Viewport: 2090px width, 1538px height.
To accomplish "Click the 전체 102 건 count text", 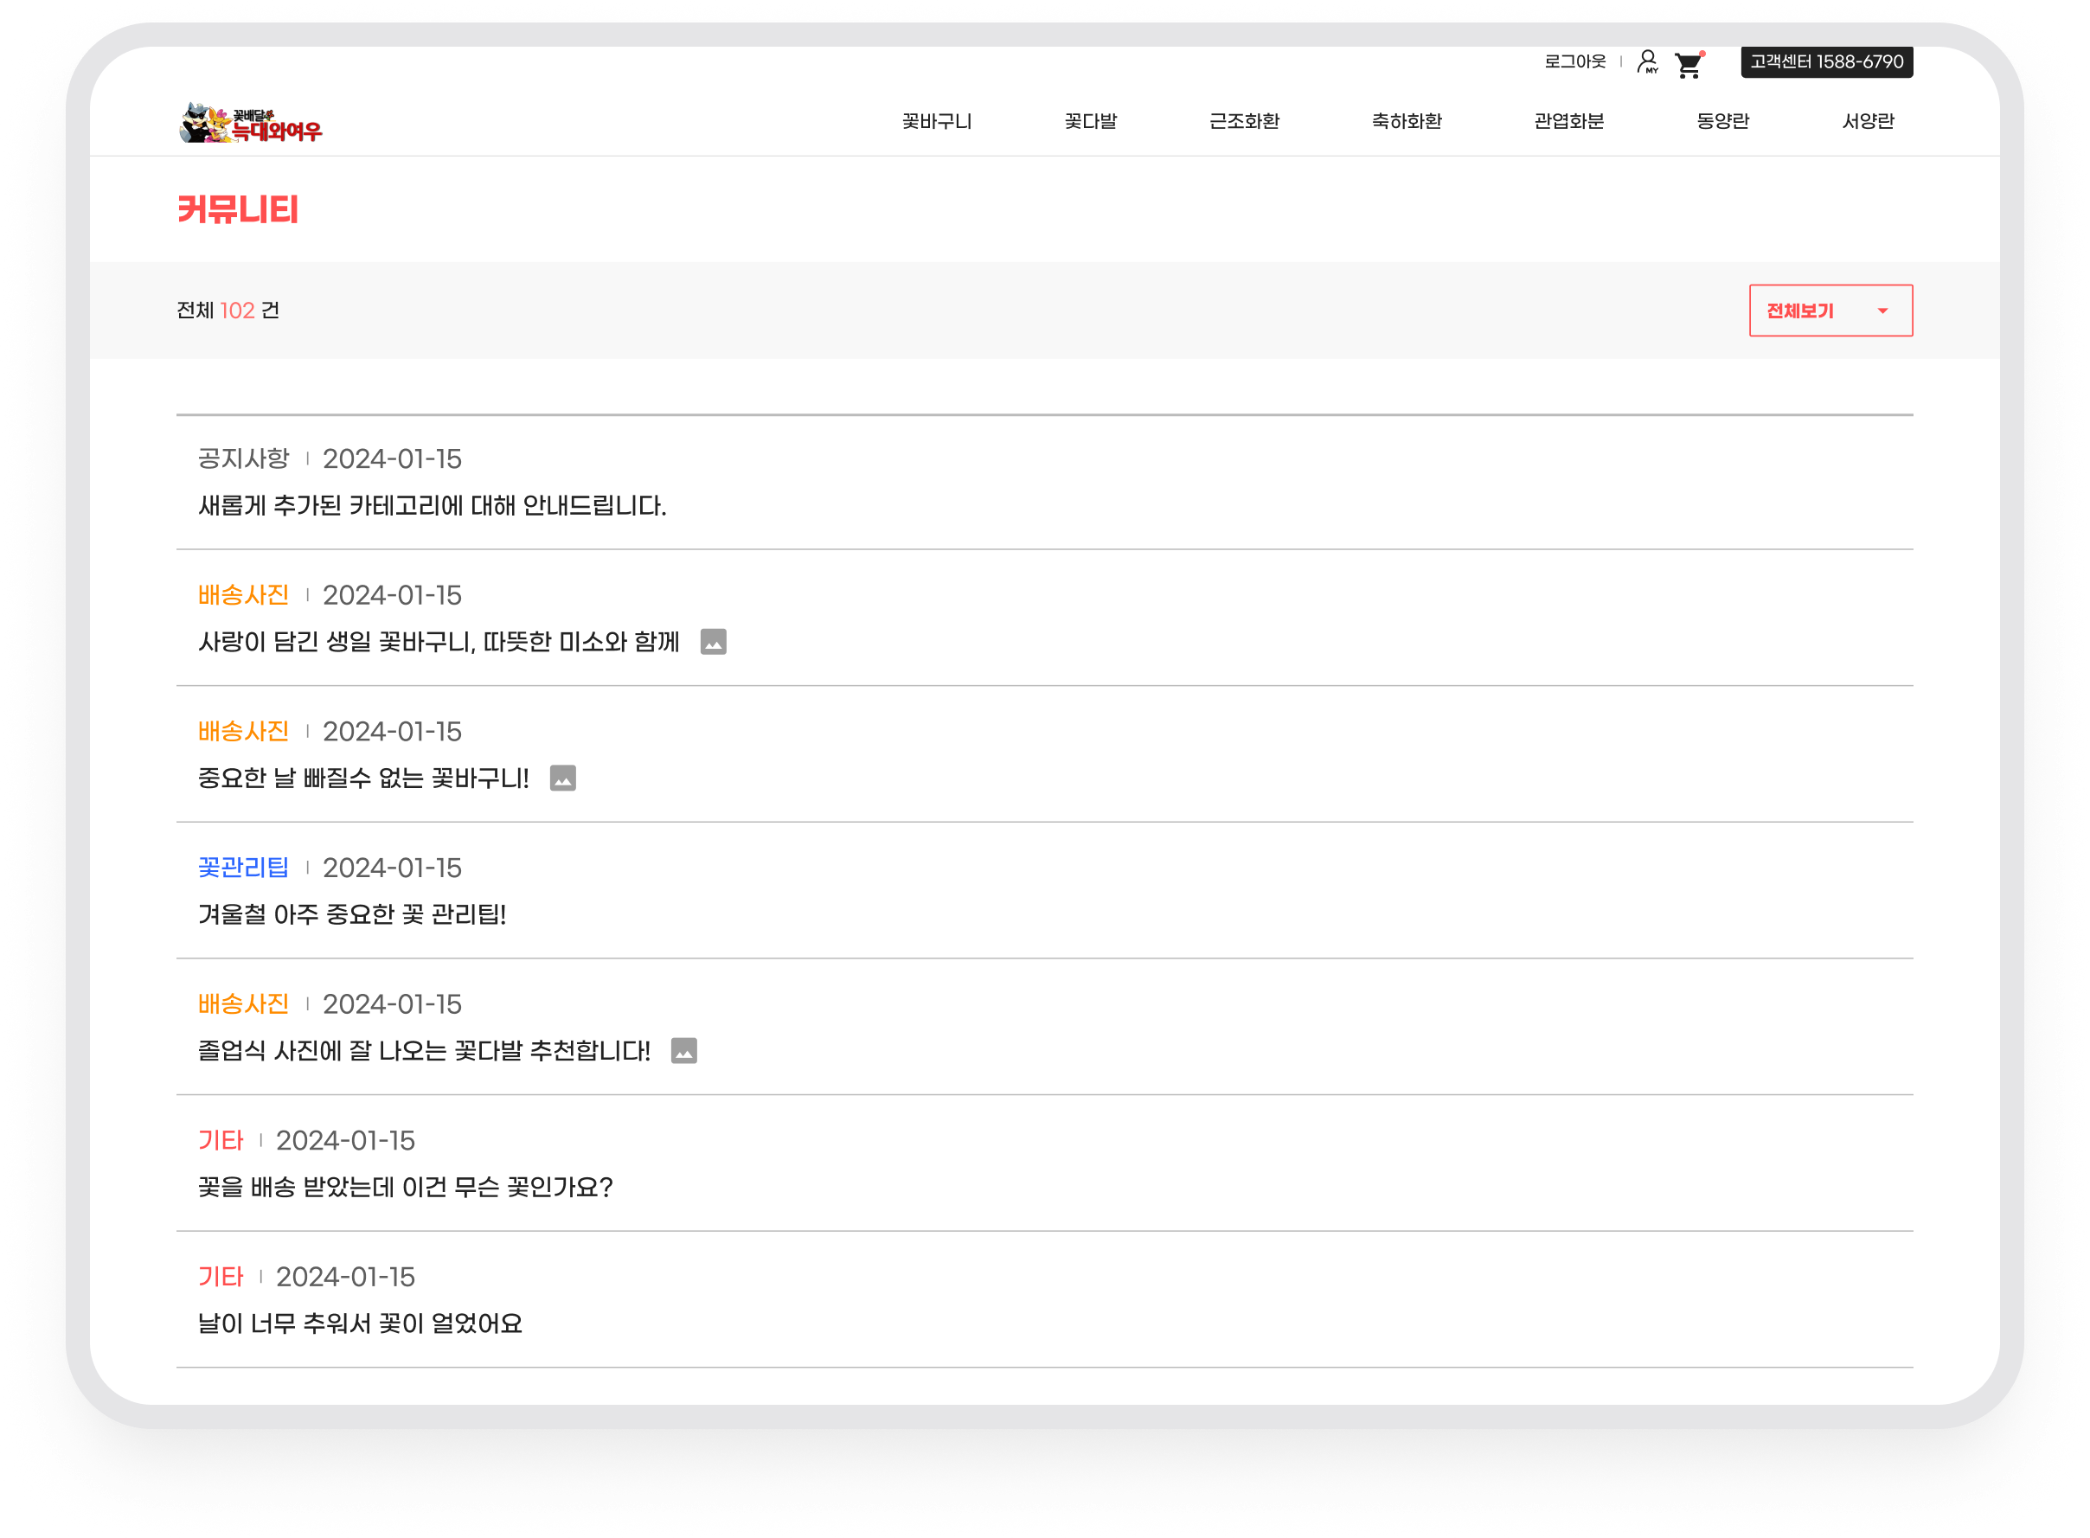I will click(228, 310).
